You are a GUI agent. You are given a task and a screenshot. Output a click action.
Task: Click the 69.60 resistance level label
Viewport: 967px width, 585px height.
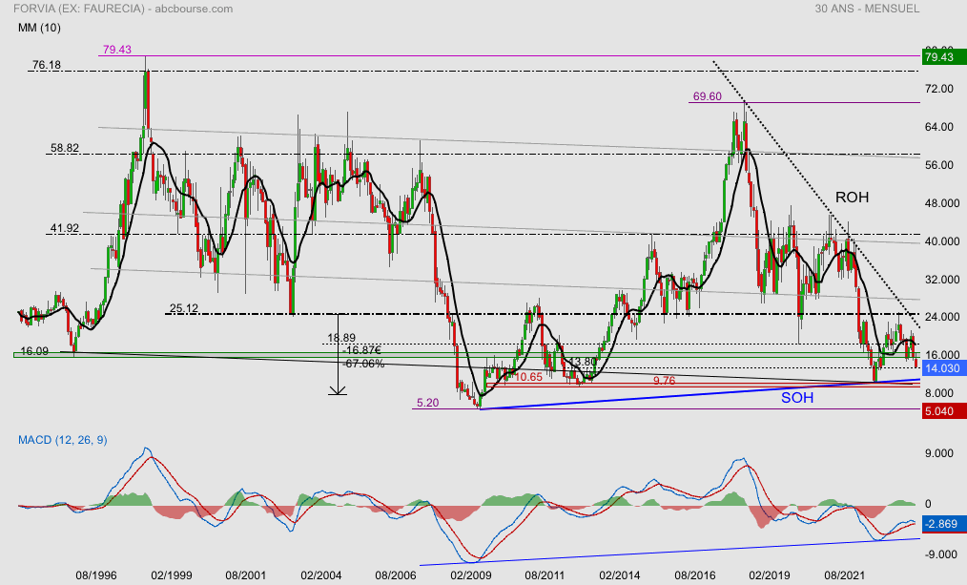[707, 96]
